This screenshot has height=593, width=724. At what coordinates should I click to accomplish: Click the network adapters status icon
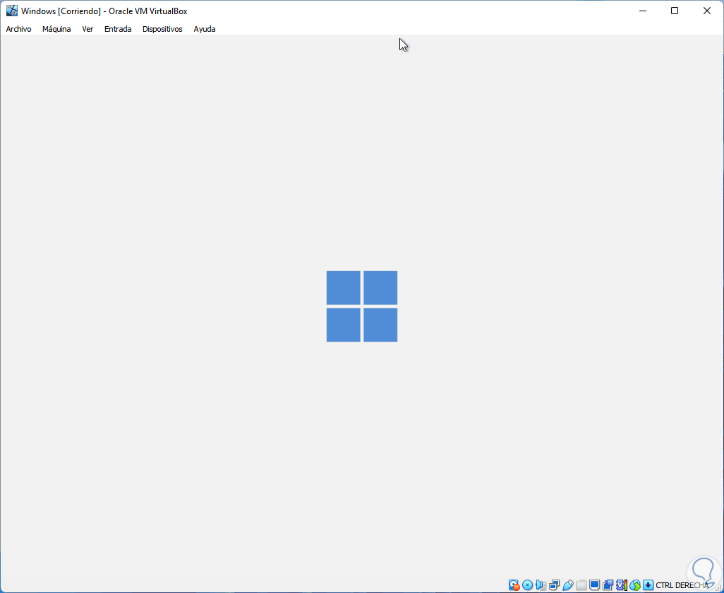[554, 585]
